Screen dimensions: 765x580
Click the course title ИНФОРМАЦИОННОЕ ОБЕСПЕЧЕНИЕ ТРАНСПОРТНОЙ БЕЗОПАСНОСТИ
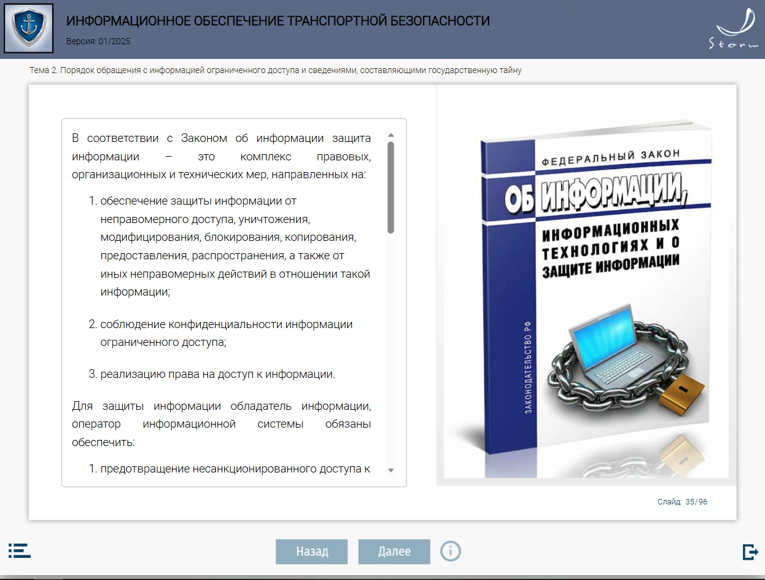point(278,21)
